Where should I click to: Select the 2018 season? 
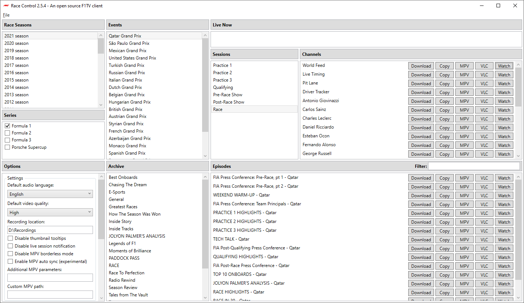pyautogui.click(x=51, y=58)
